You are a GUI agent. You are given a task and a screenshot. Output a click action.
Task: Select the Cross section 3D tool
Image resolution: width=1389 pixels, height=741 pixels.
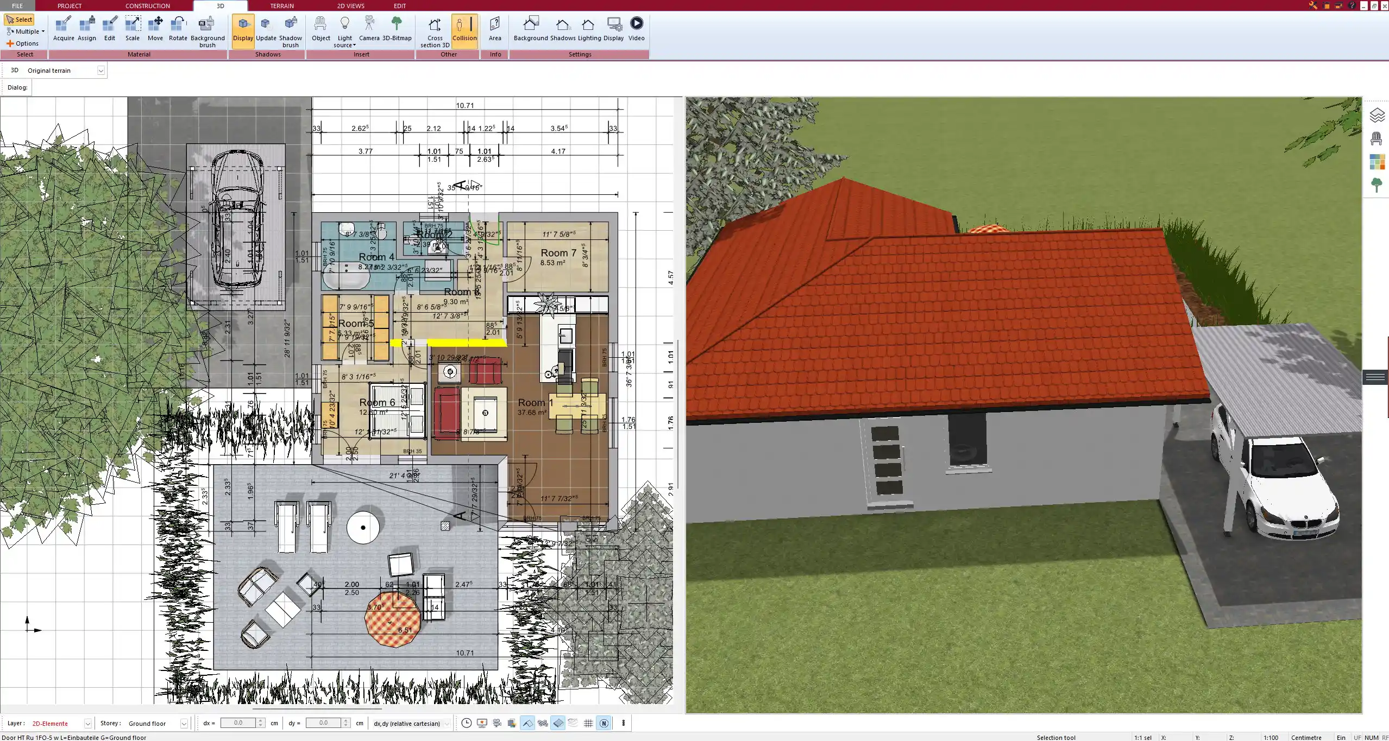coord(433,30)
